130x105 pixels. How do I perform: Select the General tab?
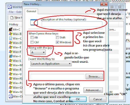point(31,11)
